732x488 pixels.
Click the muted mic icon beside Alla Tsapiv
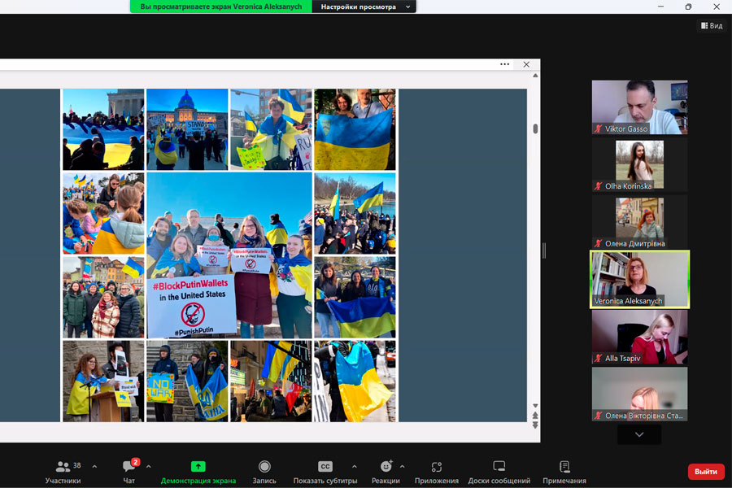point(598,359)
